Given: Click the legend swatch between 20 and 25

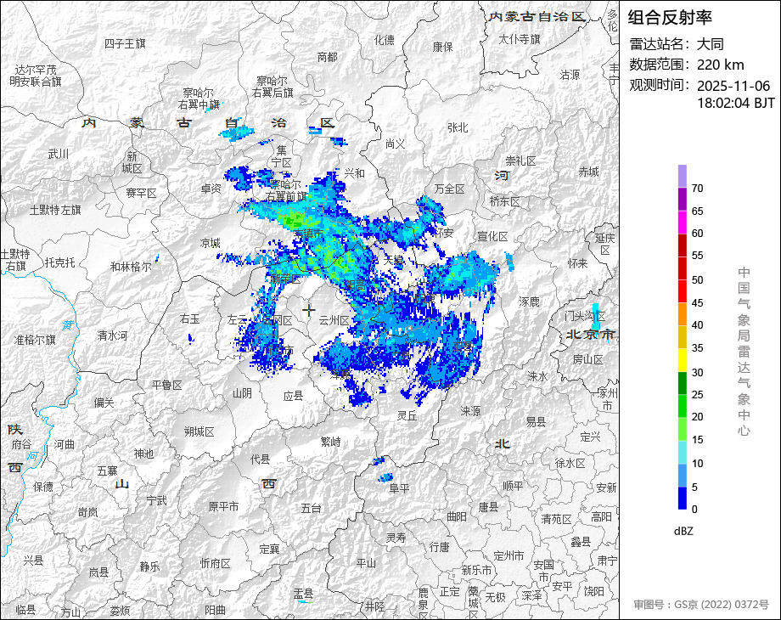Looking at the screenshot, I should coord(682,406).
